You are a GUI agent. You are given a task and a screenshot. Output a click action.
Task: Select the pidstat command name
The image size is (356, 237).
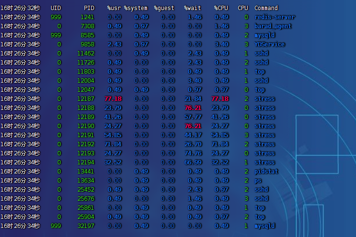(266, 172)
